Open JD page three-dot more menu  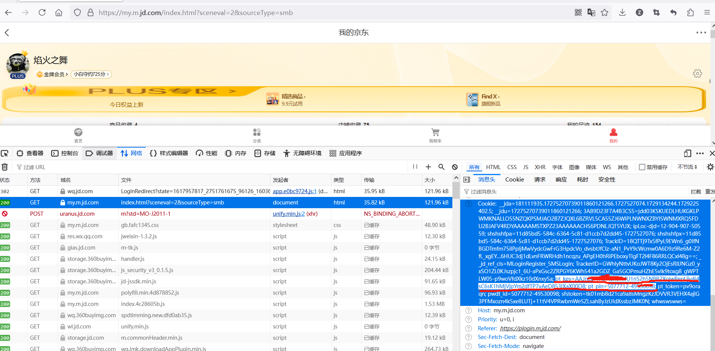(701, 33)
